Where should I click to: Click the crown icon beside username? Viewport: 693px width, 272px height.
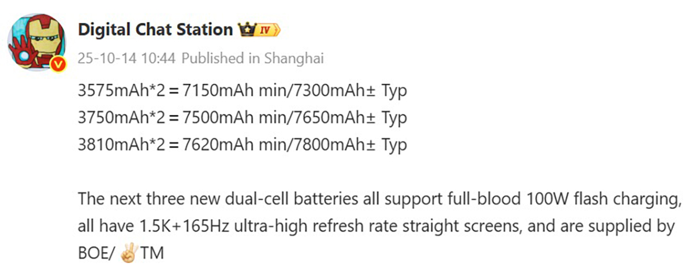[x=245, y=29]
